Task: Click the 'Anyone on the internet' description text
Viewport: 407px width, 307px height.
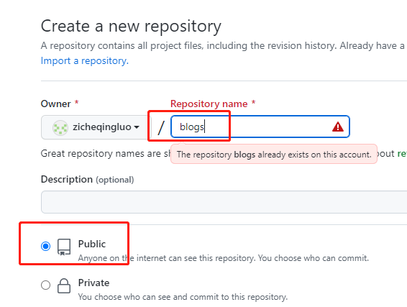Action: 223,258
